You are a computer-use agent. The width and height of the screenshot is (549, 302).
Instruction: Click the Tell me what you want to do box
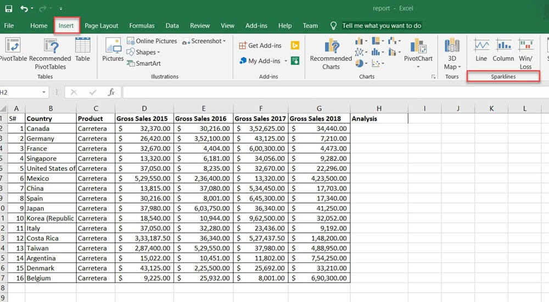click(x=382, y=26)
